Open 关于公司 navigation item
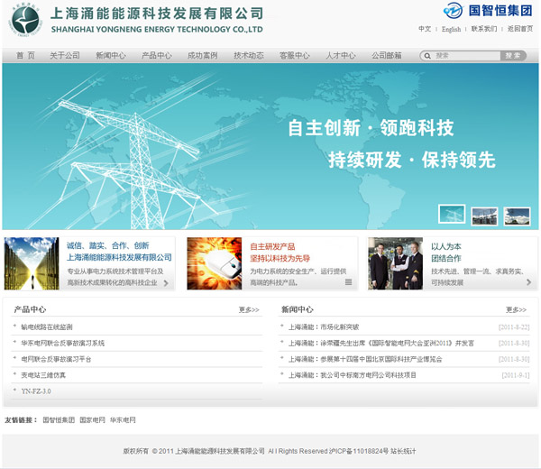The width and height of the screenshot is (541, 469). [x=65, y=56]
